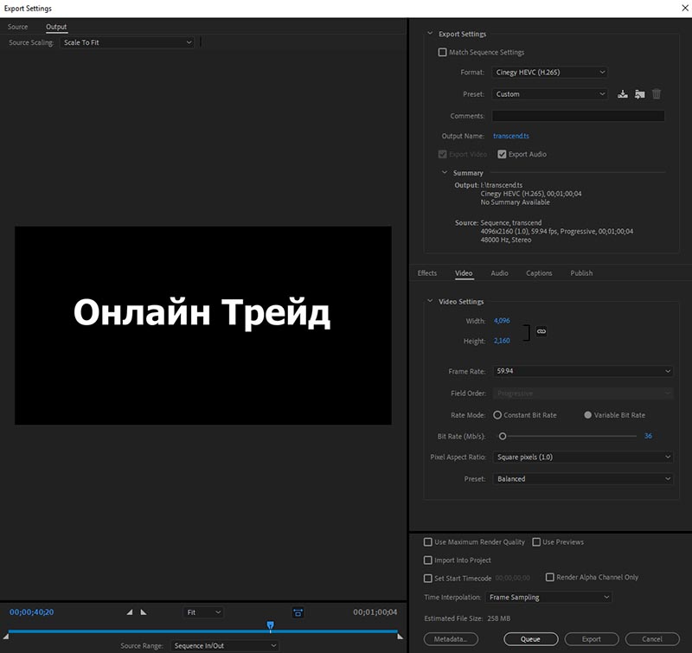Click the Delete Preset trash icon
Image resolution: width=692 pixels, height=653 pixels.
tap(657, 94)
